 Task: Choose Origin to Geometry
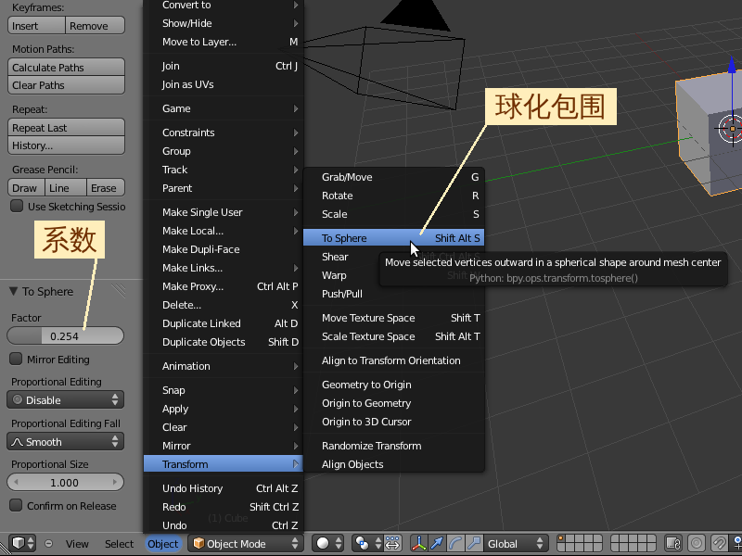pos(393,403)
